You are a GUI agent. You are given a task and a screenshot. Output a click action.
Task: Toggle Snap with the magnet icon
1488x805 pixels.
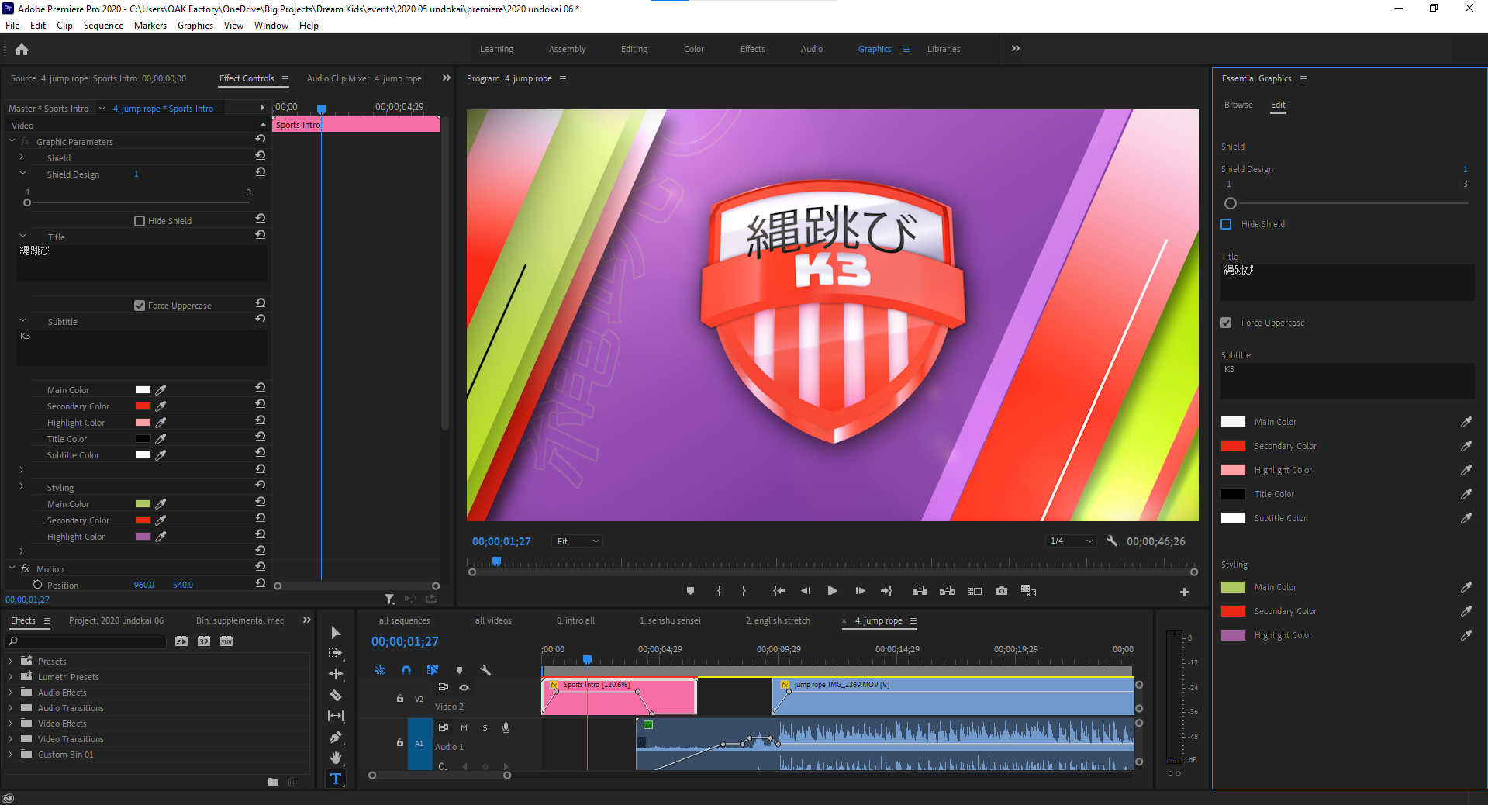pos(406,670)
